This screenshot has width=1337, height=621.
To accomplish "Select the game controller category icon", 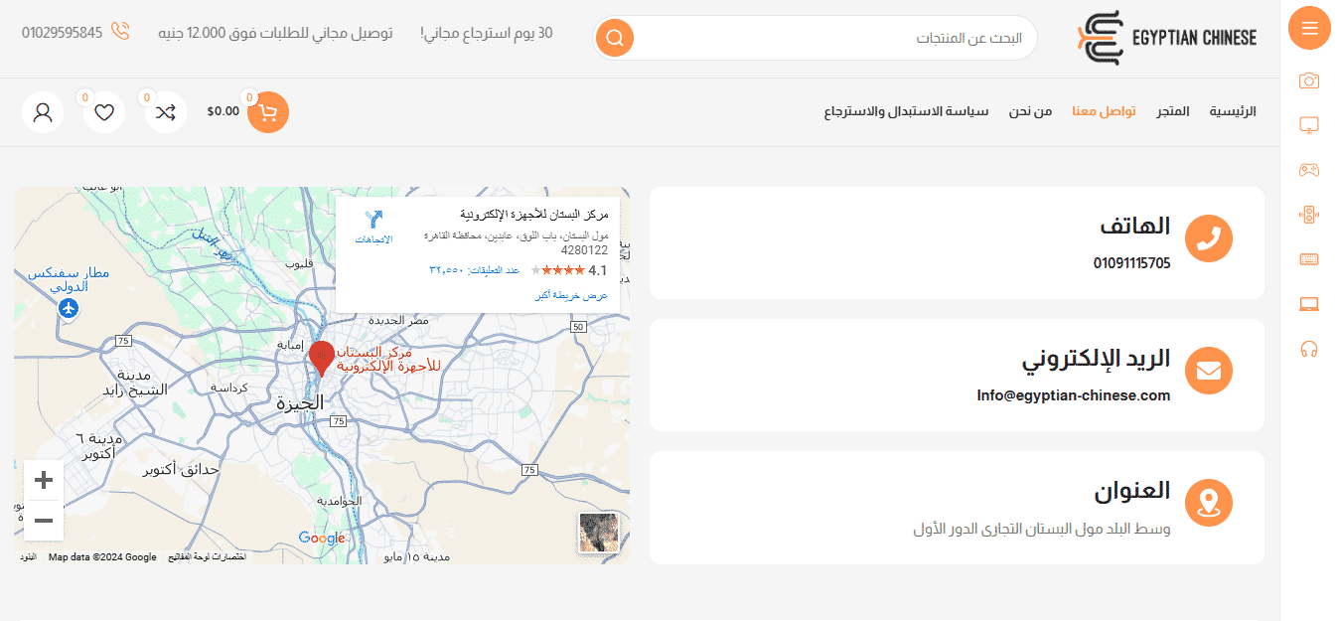I will (1309, 169).
